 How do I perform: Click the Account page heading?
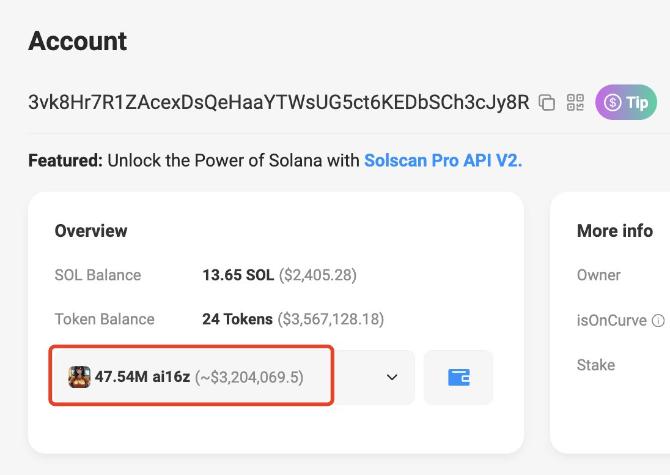tap(78, 42)
